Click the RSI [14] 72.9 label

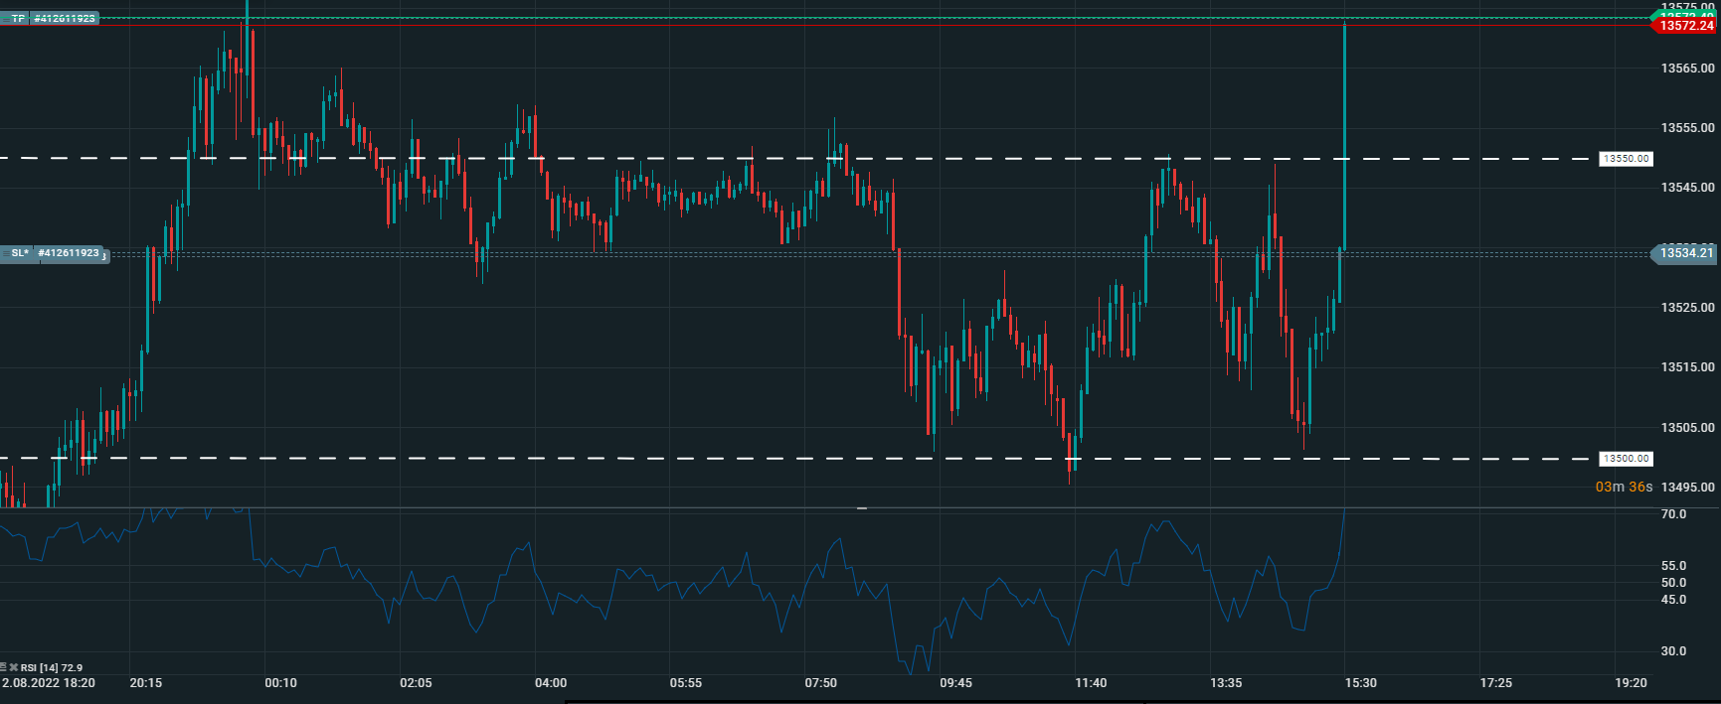[52, 668]
